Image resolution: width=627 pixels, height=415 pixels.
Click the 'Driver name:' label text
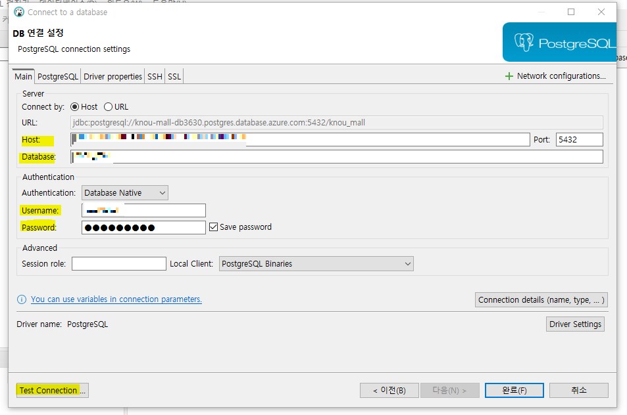39,324
